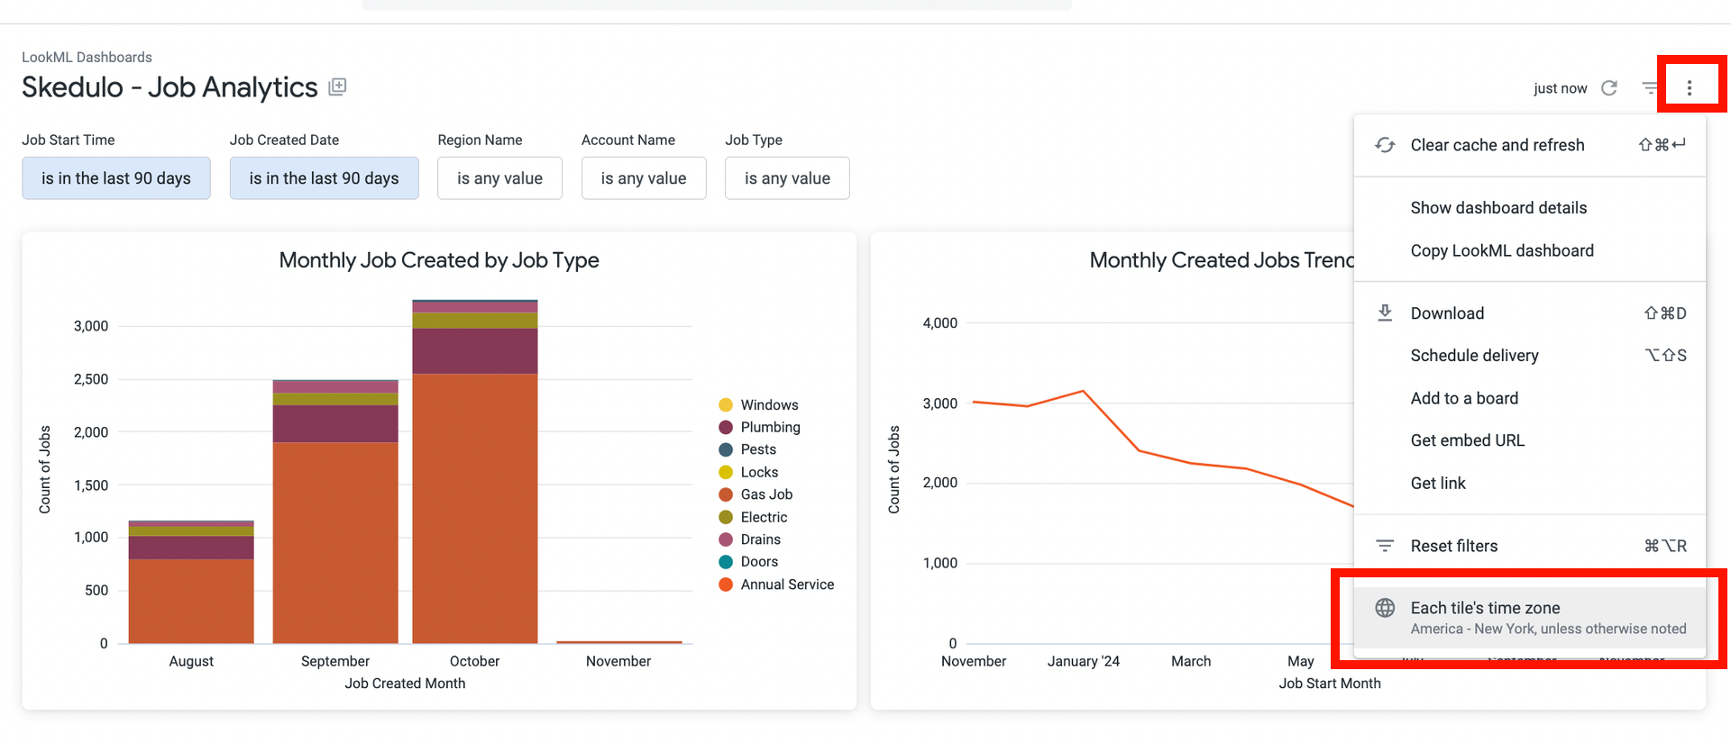Toggle the Plumbing legend series
Screen dimensions: 1731x743
(x=770, y=428)
